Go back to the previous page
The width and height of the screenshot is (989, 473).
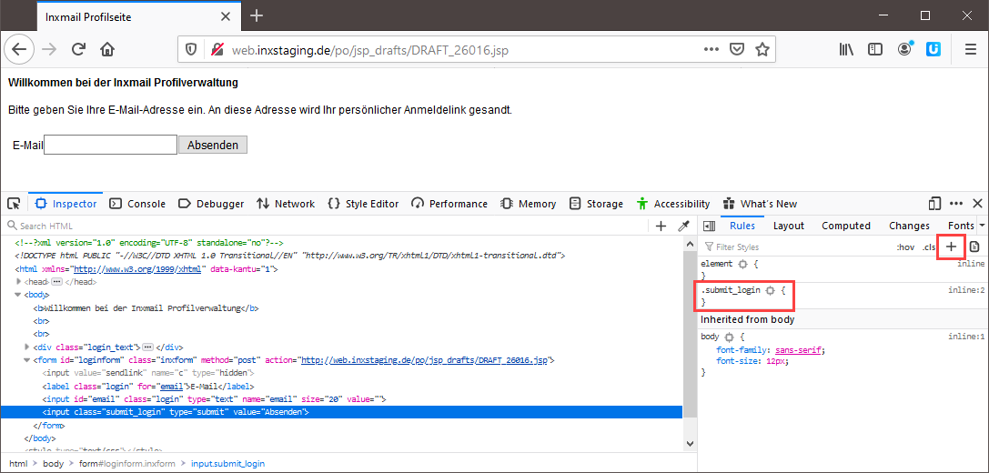19,49
